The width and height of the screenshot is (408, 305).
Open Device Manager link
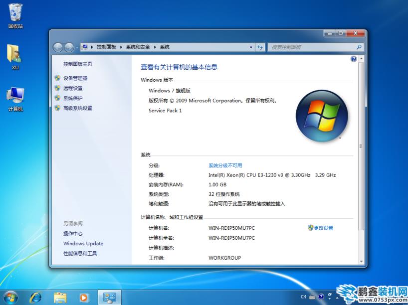point(75,78)
